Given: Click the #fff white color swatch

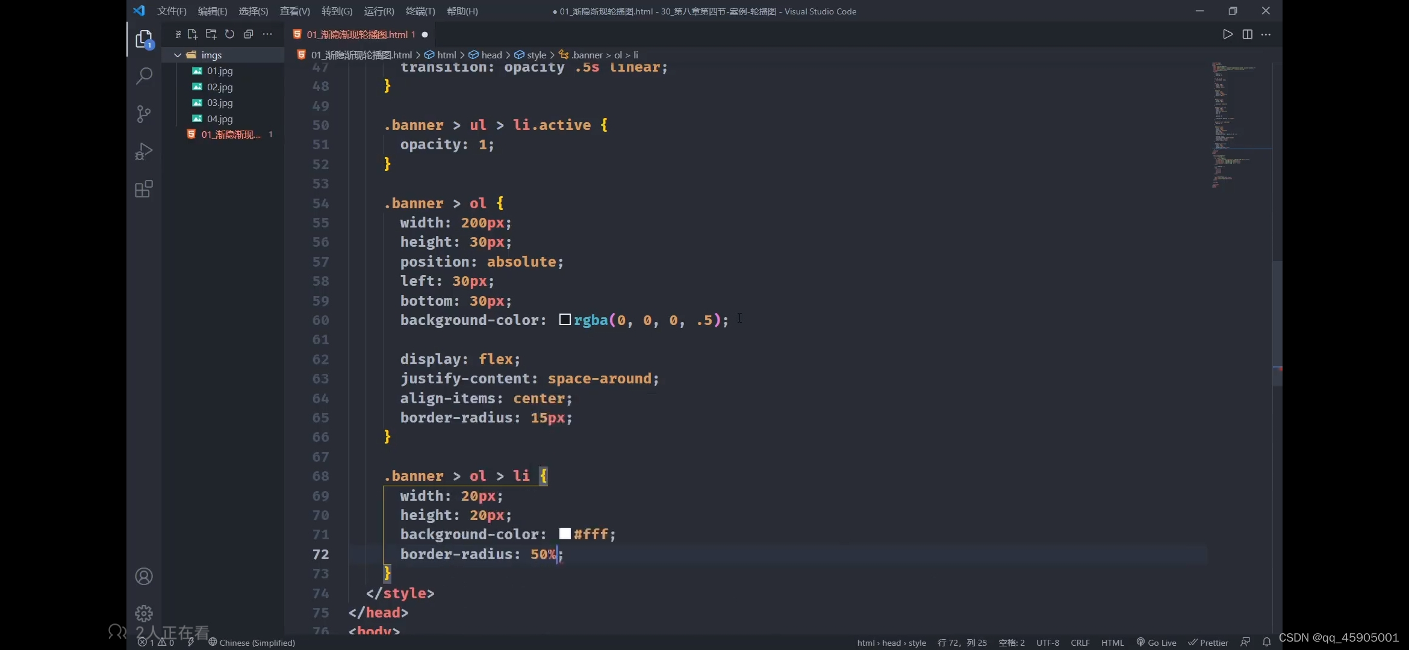Looking at the screenshot, I should pyautogui.click(x=565, y=534).
